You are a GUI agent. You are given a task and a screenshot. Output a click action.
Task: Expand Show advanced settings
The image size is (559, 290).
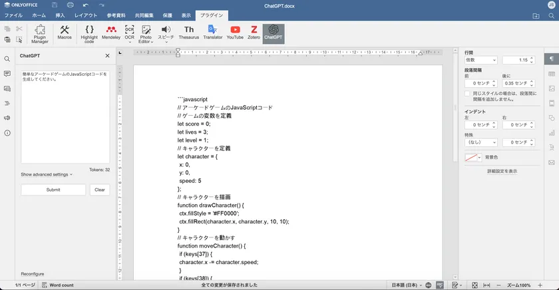tap(47, 174)
